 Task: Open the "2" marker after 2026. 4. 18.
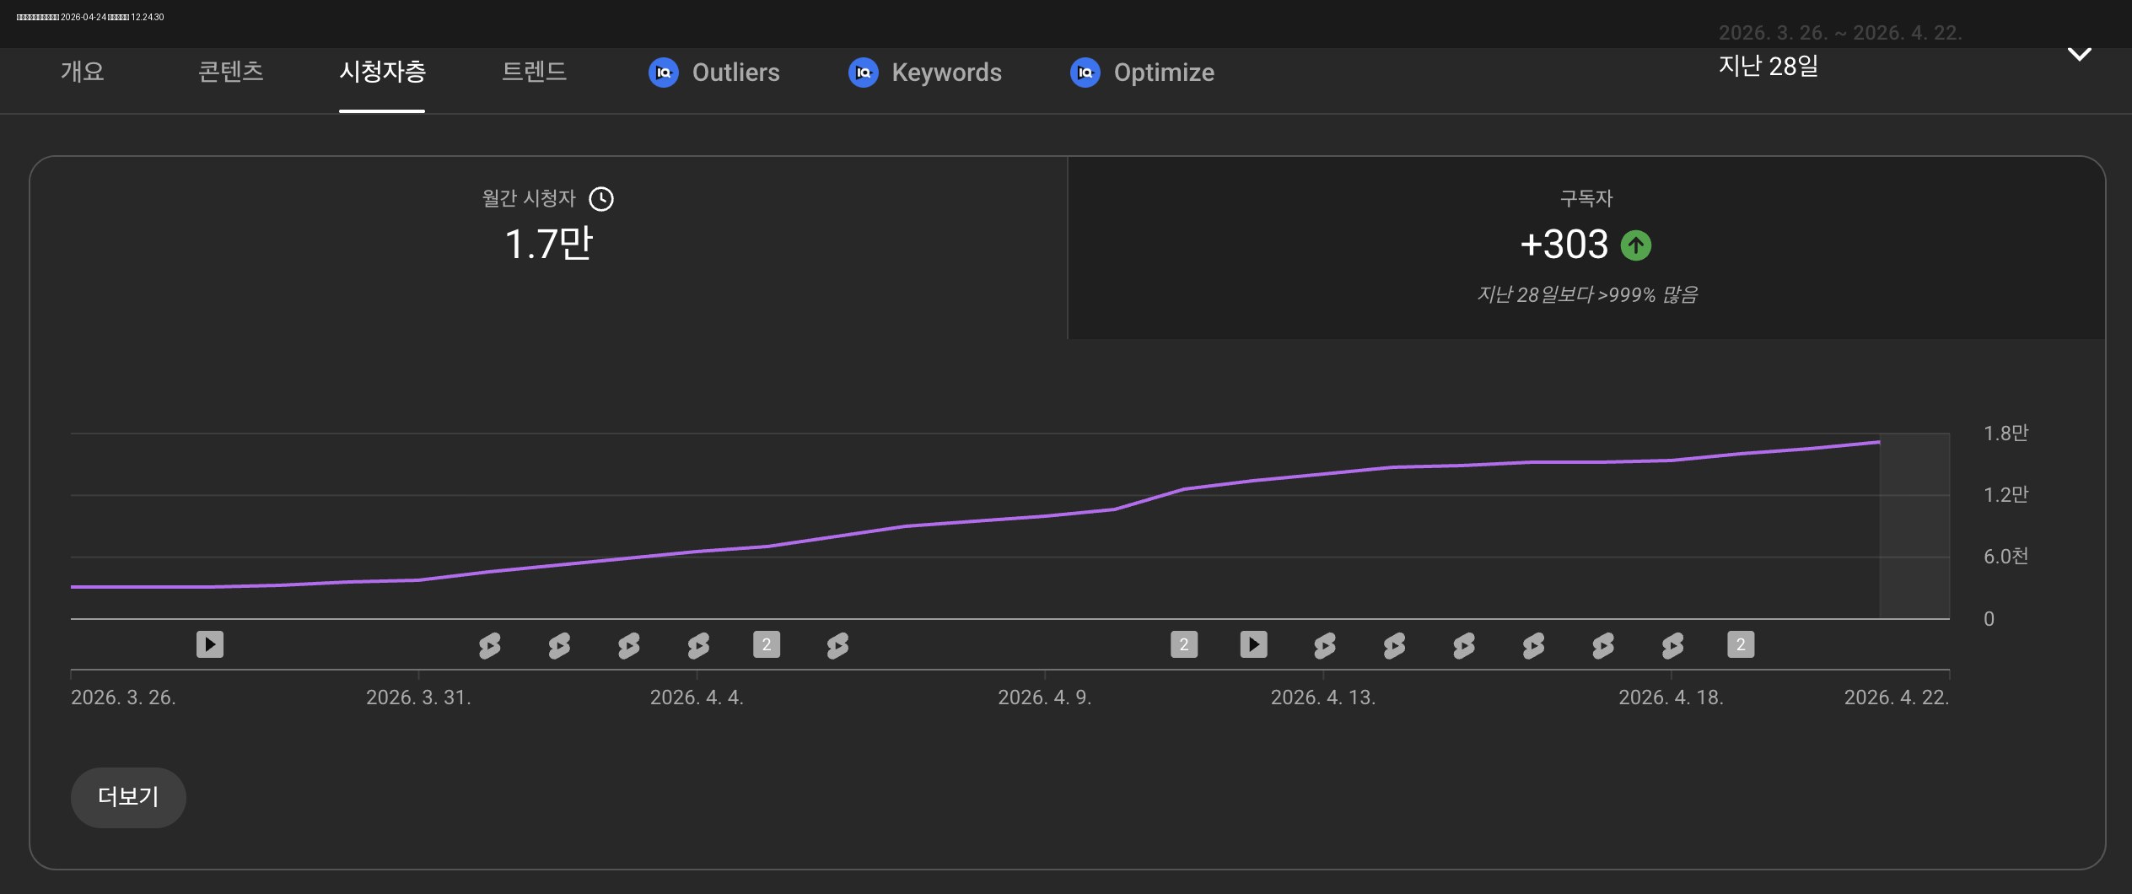pyautogui.click(x=1741, y=644)
